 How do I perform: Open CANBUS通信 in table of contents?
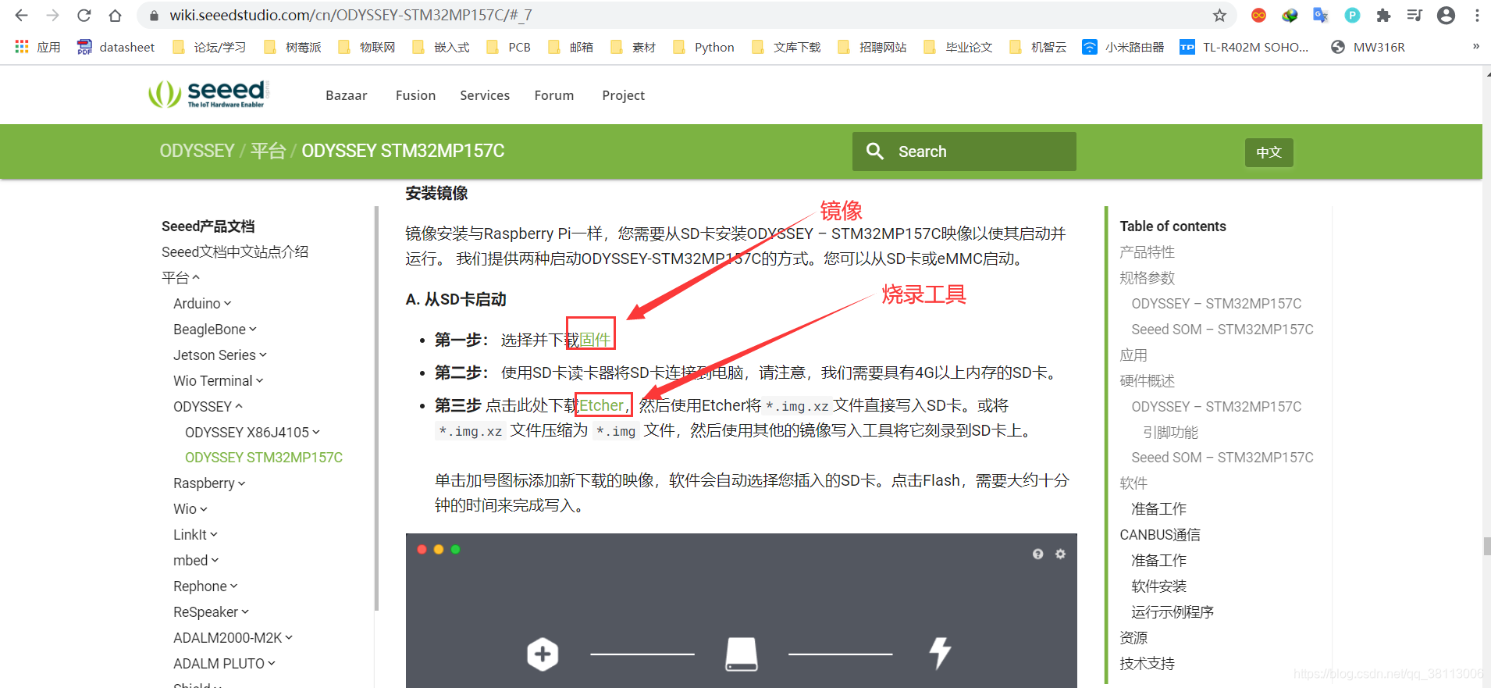(x=1160, y=534)
